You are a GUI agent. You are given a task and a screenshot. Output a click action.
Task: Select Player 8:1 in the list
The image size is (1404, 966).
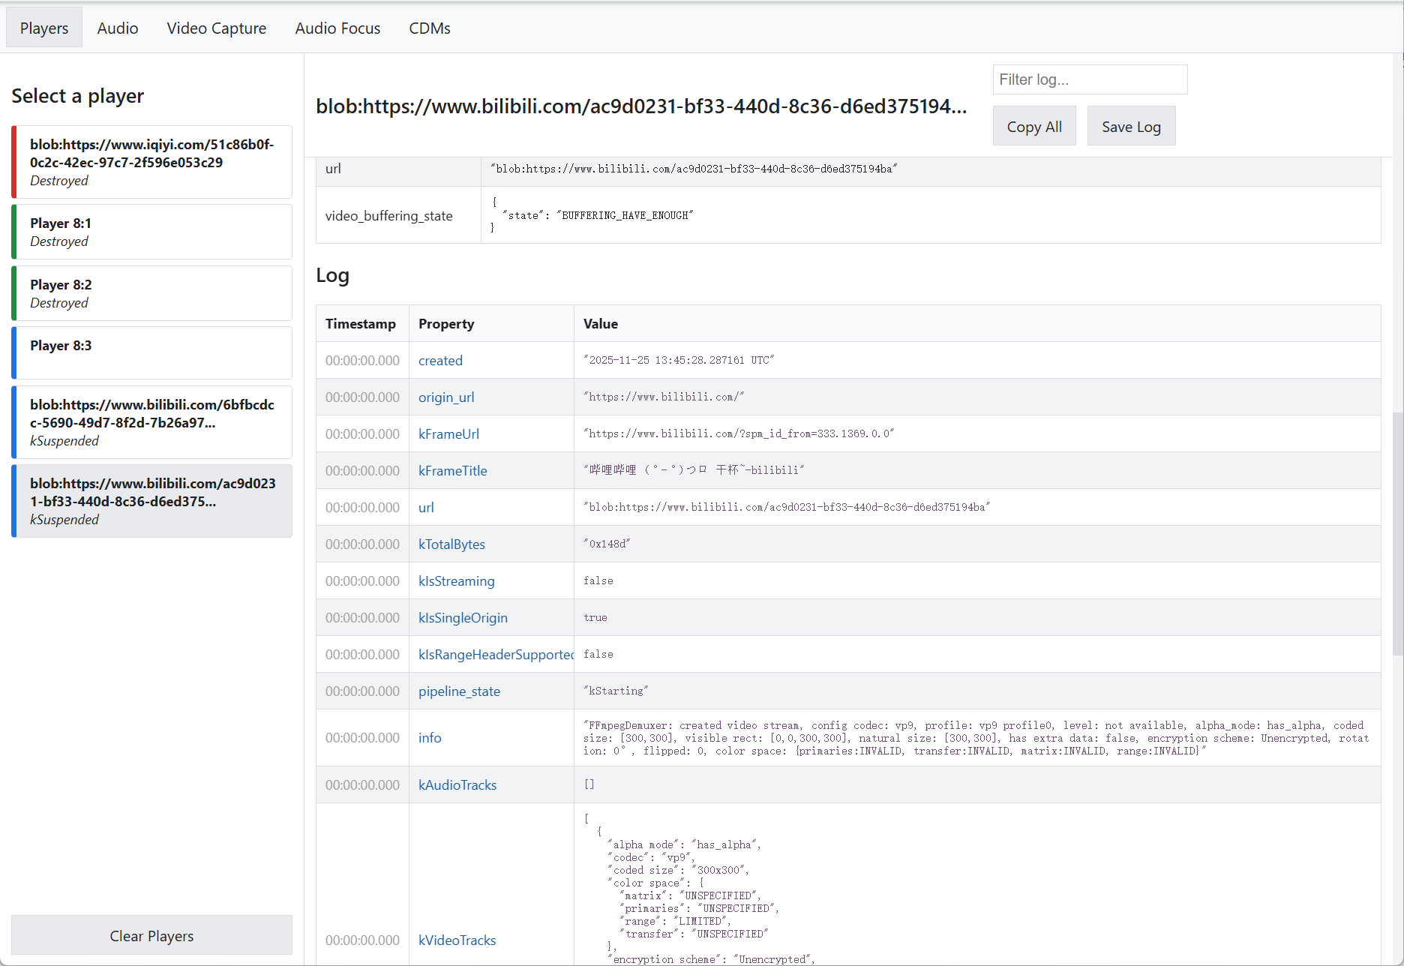pyautogui.click(x=152, y=232)
